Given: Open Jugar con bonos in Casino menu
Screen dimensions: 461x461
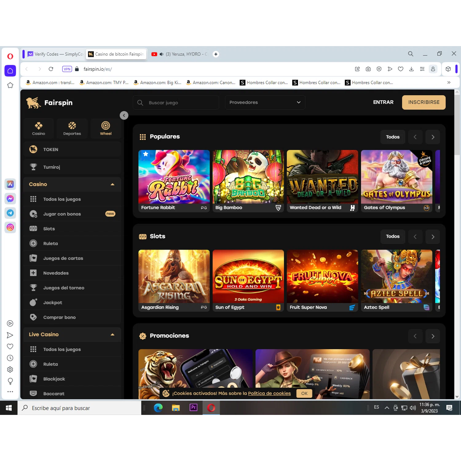Looking at the screenshot, I should 72,214.
